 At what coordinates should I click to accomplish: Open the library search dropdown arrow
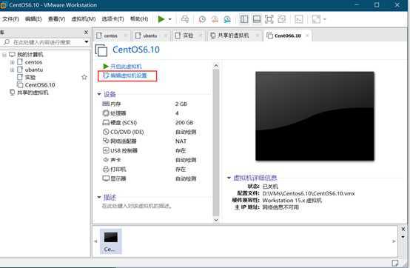87,42
